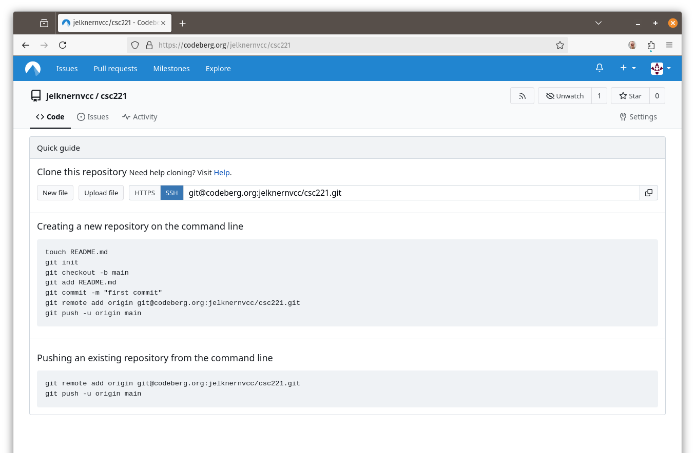Select the HTTPS clone option
The width and height of the screenshot is (695, 453).
click(145, 193)
